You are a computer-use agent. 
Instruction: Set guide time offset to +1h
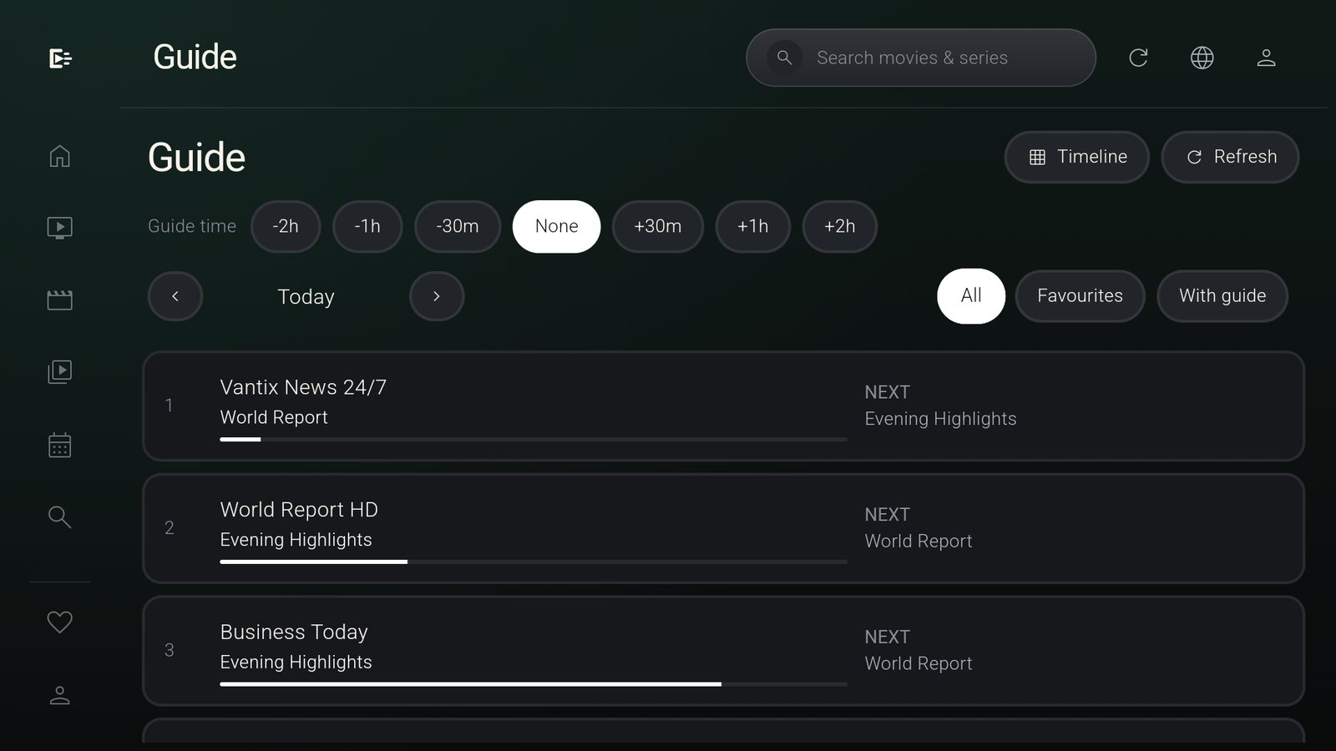pyautogui.click(x=753, y=226)
